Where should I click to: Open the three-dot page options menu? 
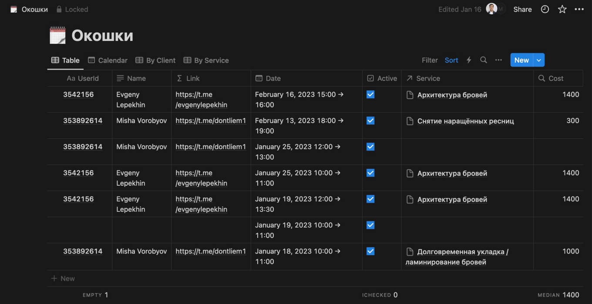tap(579, 9)
